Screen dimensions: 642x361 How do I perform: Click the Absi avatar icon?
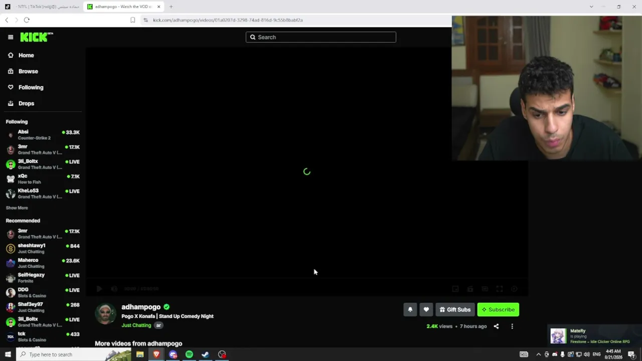click(x=11, y=135)
